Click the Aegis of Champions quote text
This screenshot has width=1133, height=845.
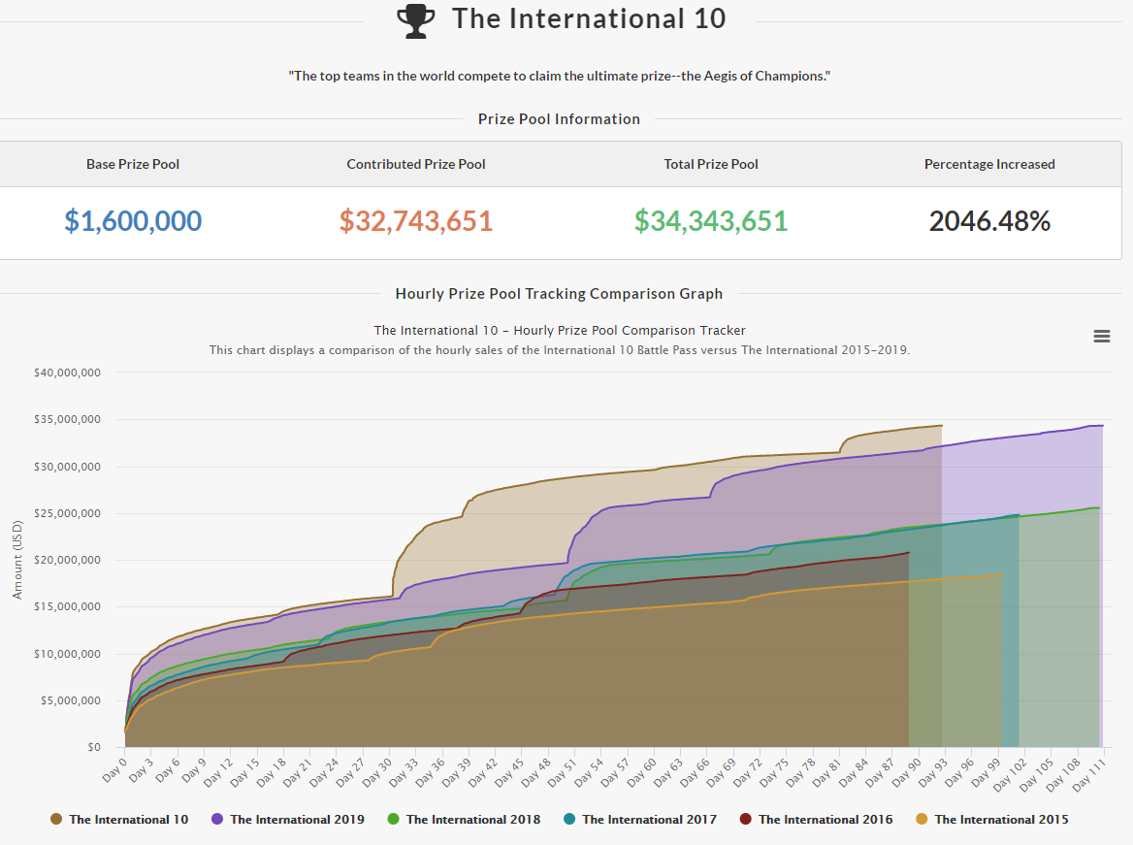[560, 76]
